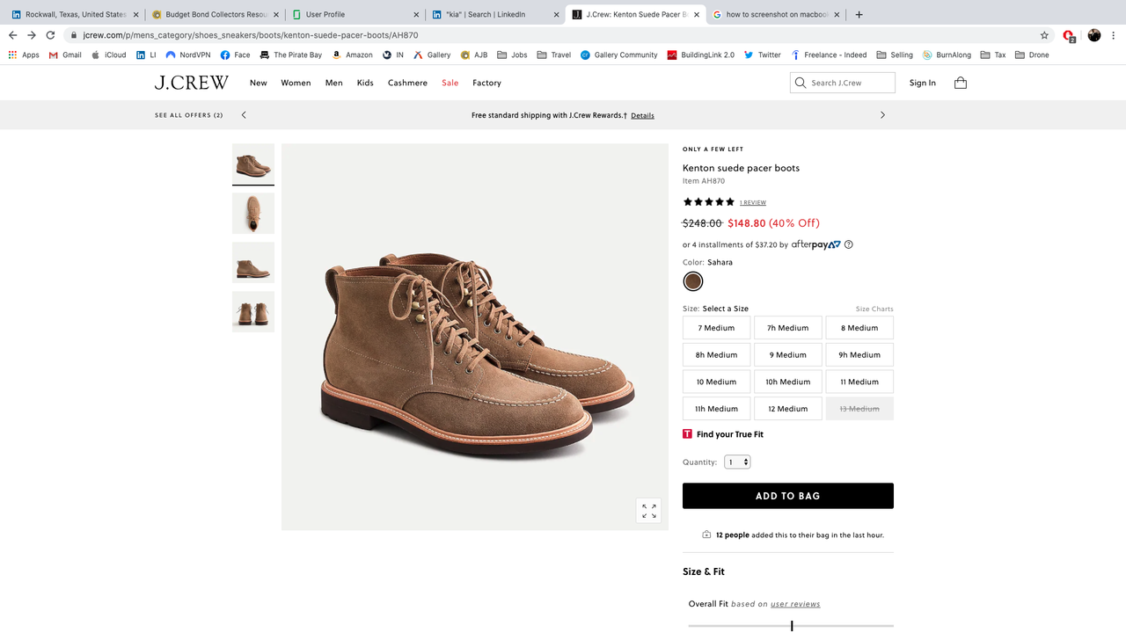
Task: Click the search magnifier icon
Action: [x=801, y=83]
